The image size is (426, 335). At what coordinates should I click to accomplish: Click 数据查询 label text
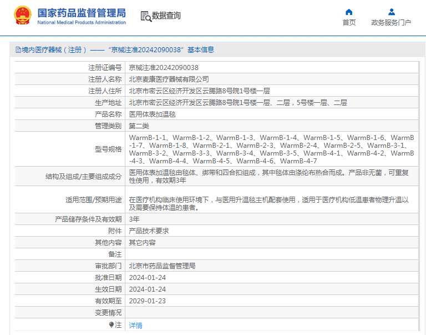point(166,16)
